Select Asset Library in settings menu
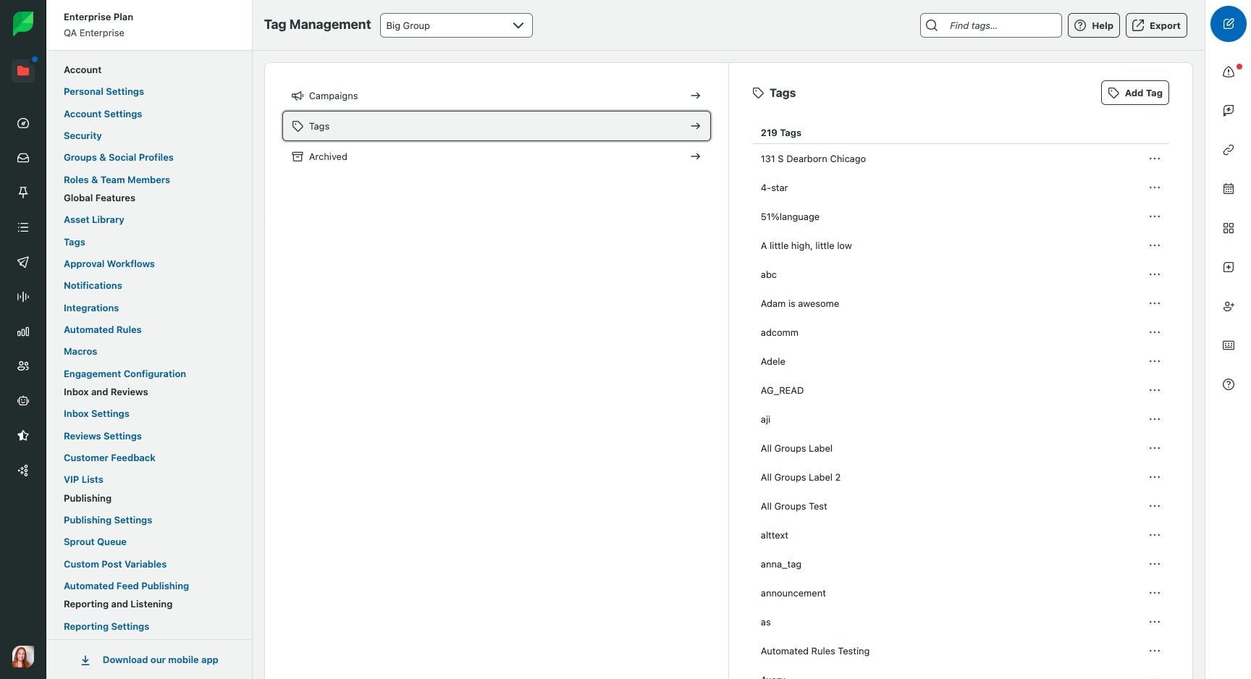 93,219
